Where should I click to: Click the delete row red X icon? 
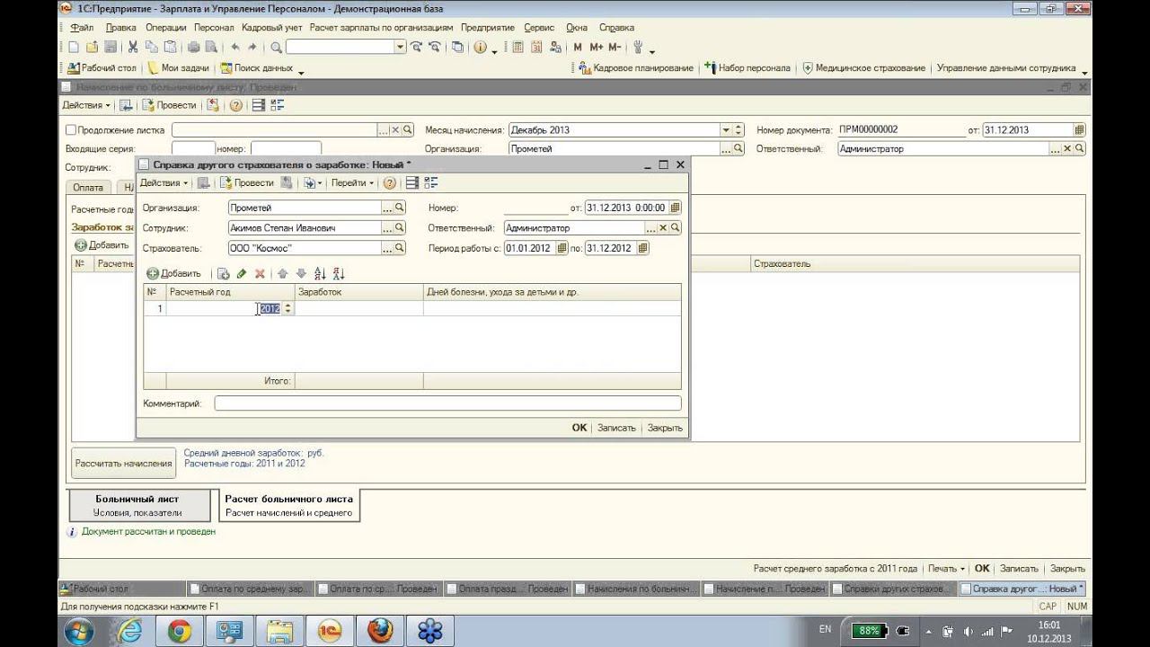coord(260,274)
